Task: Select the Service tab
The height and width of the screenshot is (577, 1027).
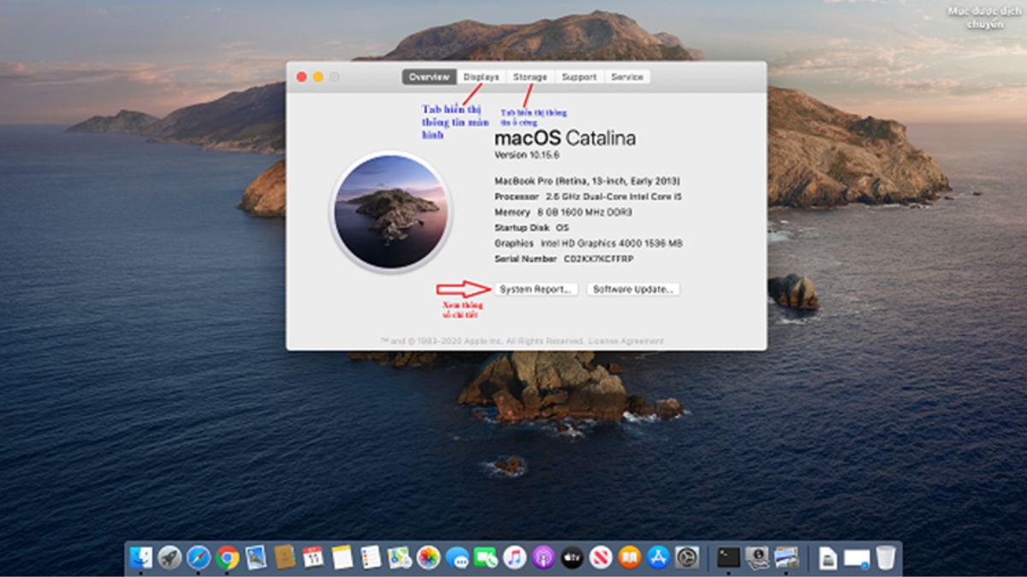Action: coord(627,77)
